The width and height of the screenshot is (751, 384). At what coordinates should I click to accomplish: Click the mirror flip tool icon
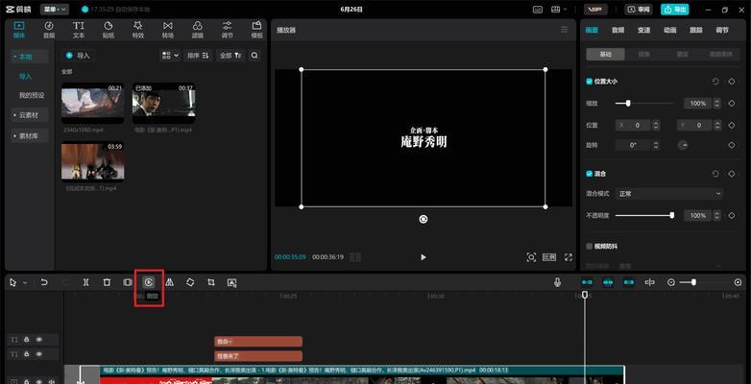169,282
